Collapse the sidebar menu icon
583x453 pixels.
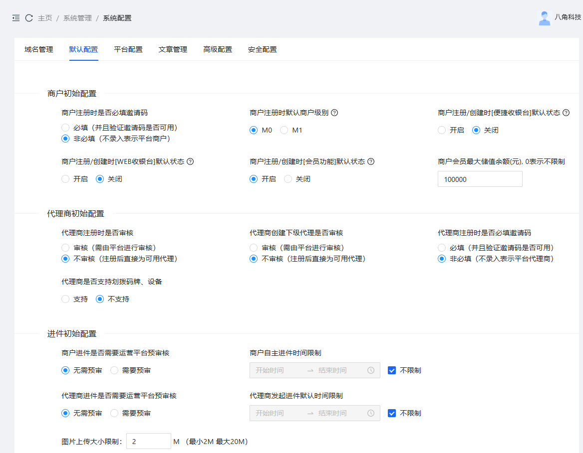click(16, 18)
